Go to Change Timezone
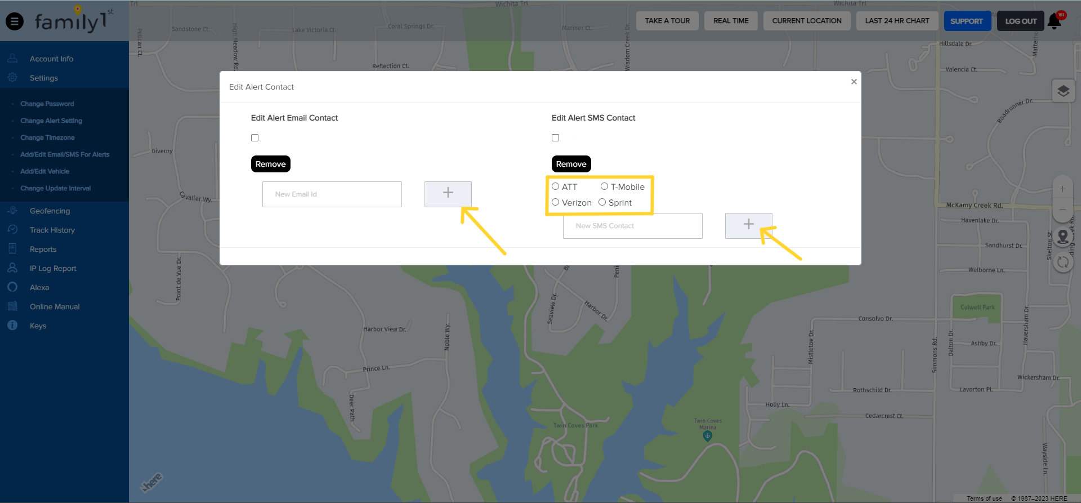 [x=47, y=137]
